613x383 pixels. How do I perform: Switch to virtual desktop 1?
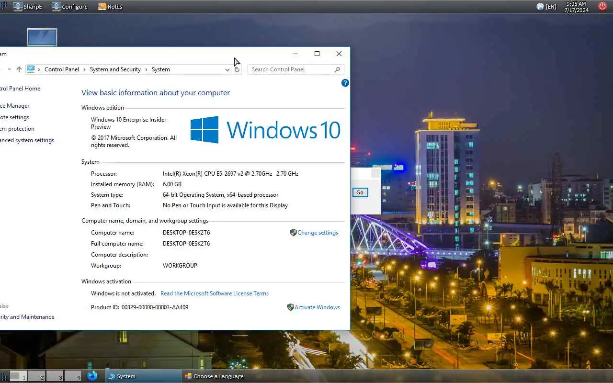[18, 376]
